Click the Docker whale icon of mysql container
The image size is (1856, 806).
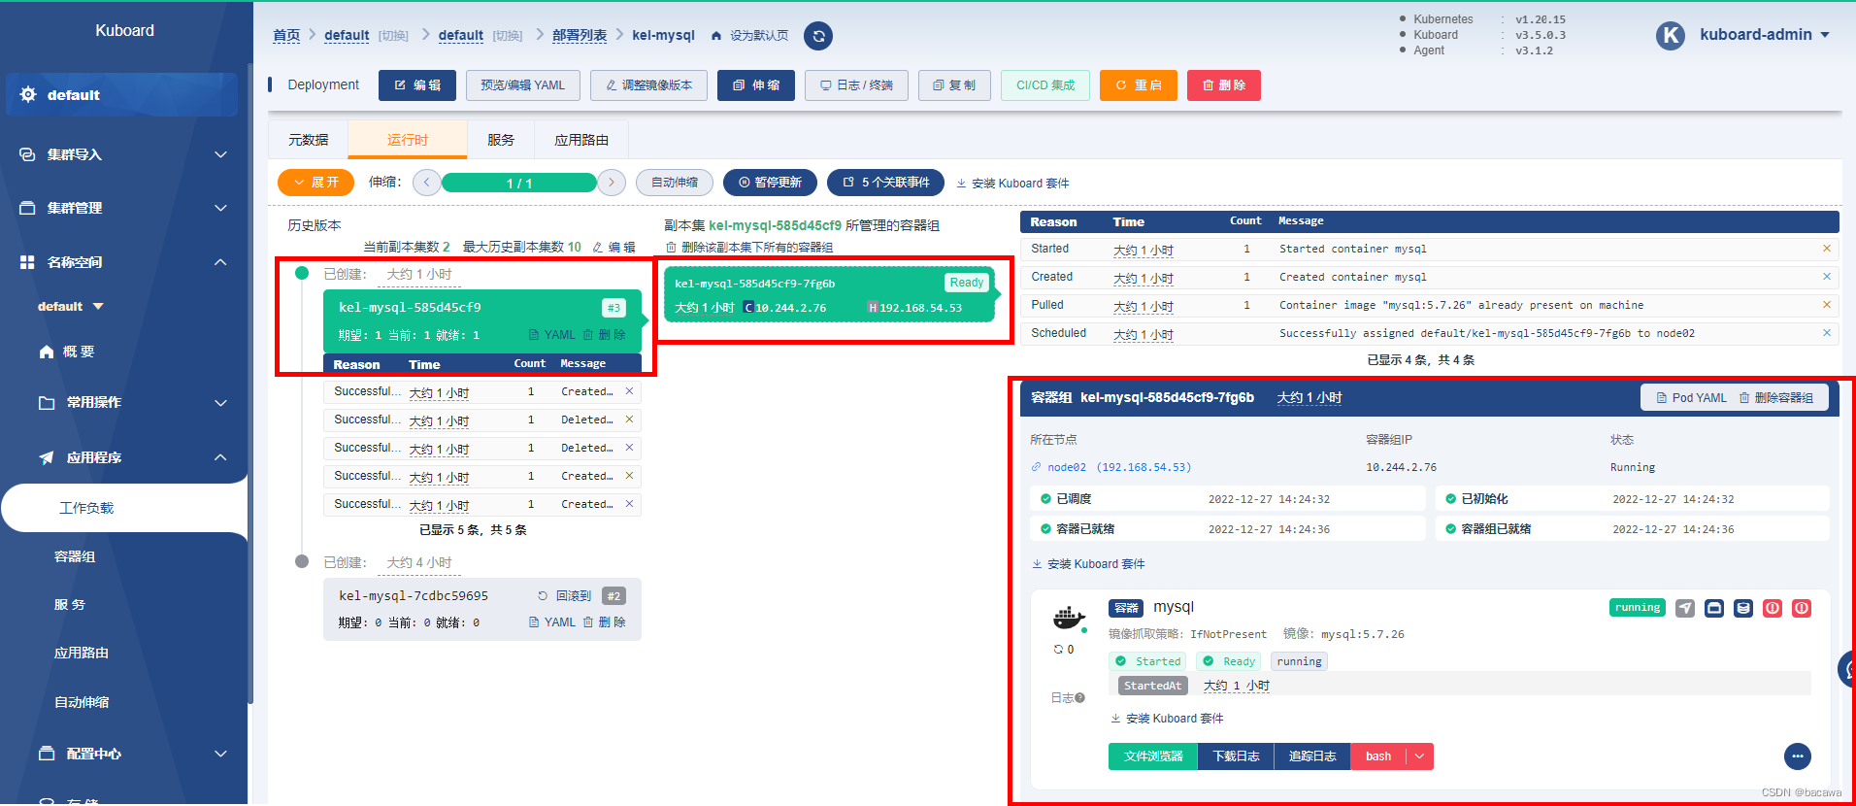tap(1068, 618)
